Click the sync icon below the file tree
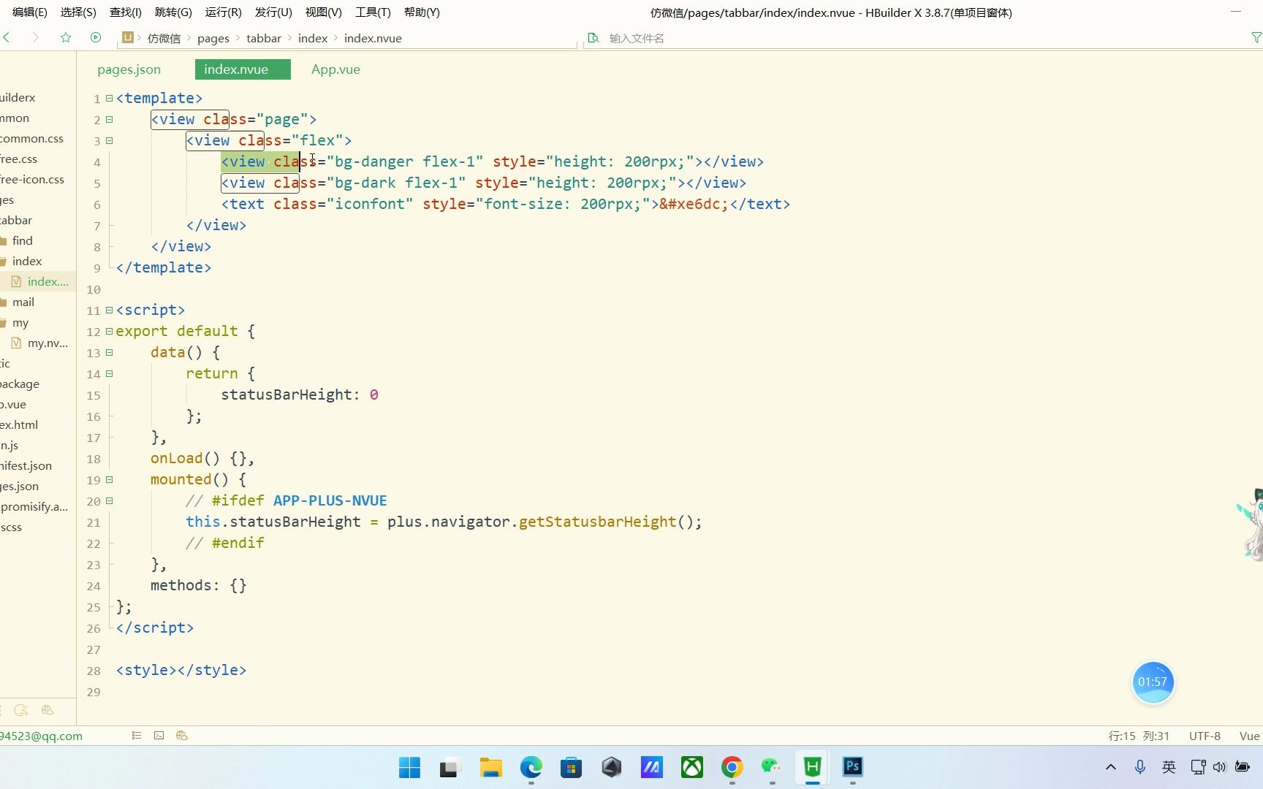This screenshot has height=789, width=1263. click(x=21, y=710)
